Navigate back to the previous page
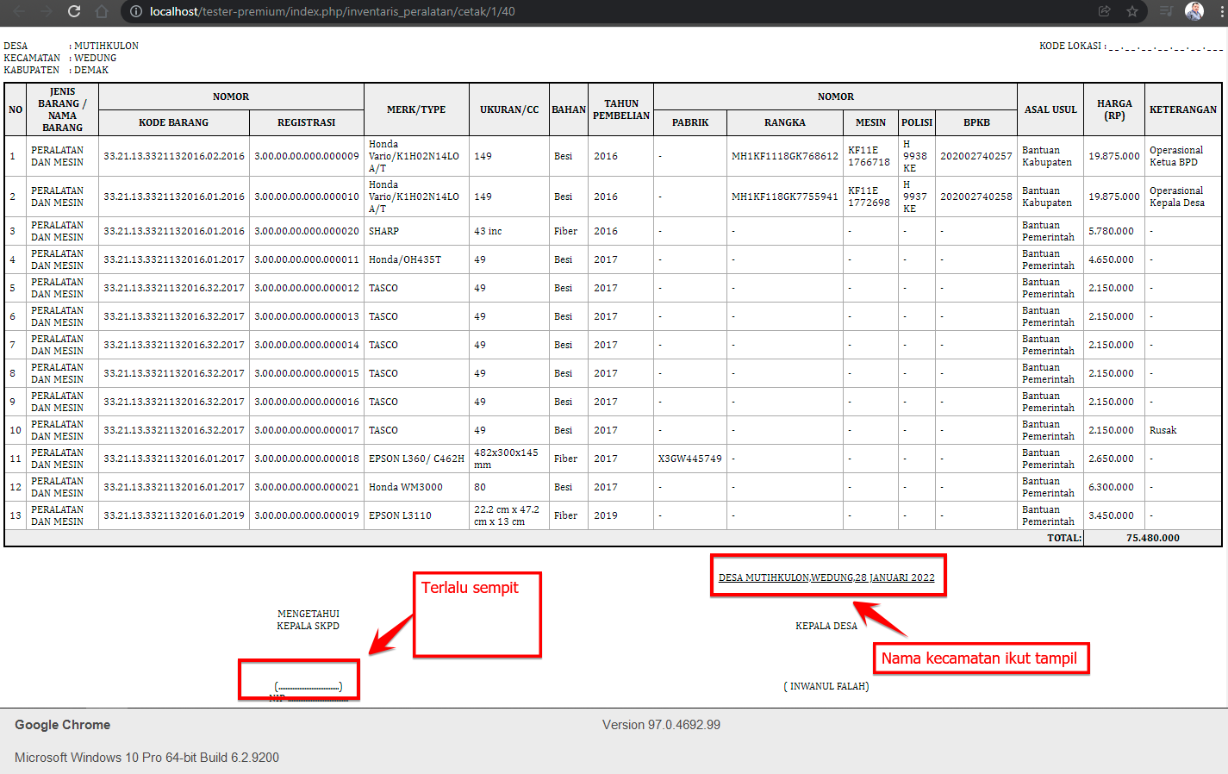Image resolution: width=1228 pixels, height=774 pixels. (x=17, y=13)
